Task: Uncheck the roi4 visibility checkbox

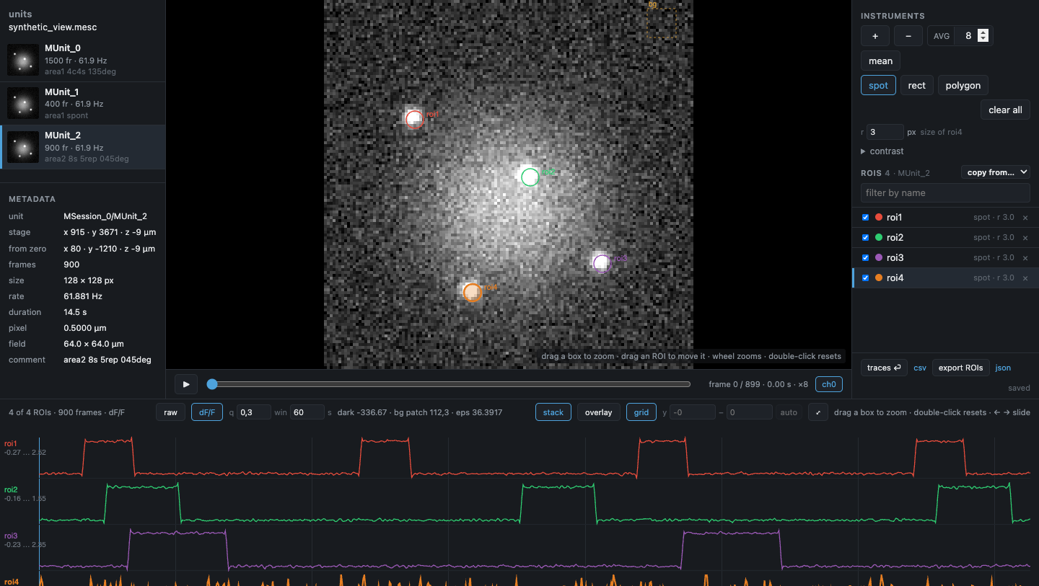Action: [865, 278]
